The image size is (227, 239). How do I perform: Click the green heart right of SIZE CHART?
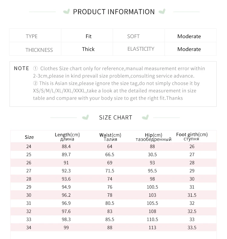[x=146, y=117]
